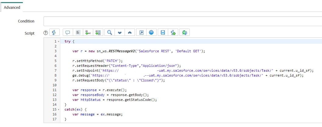The image size is (322, 127).
Task: Open the script field help icon
Action: pyautogui.click(x=46, y=33)
